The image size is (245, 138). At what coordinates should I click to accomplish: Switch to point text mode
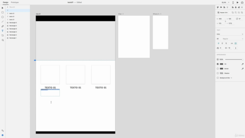coord(232,43)
